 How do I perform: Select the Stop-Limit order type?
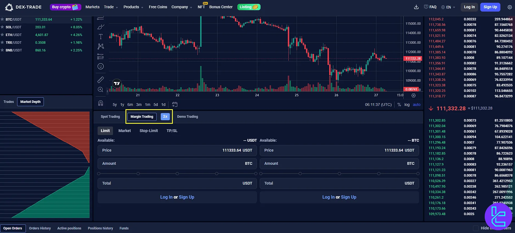[x=149, y=131]
